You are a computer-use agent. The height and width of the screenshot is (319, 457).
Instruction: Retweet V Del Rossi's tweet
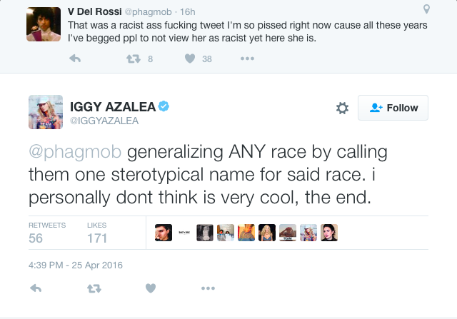[131, 59]
